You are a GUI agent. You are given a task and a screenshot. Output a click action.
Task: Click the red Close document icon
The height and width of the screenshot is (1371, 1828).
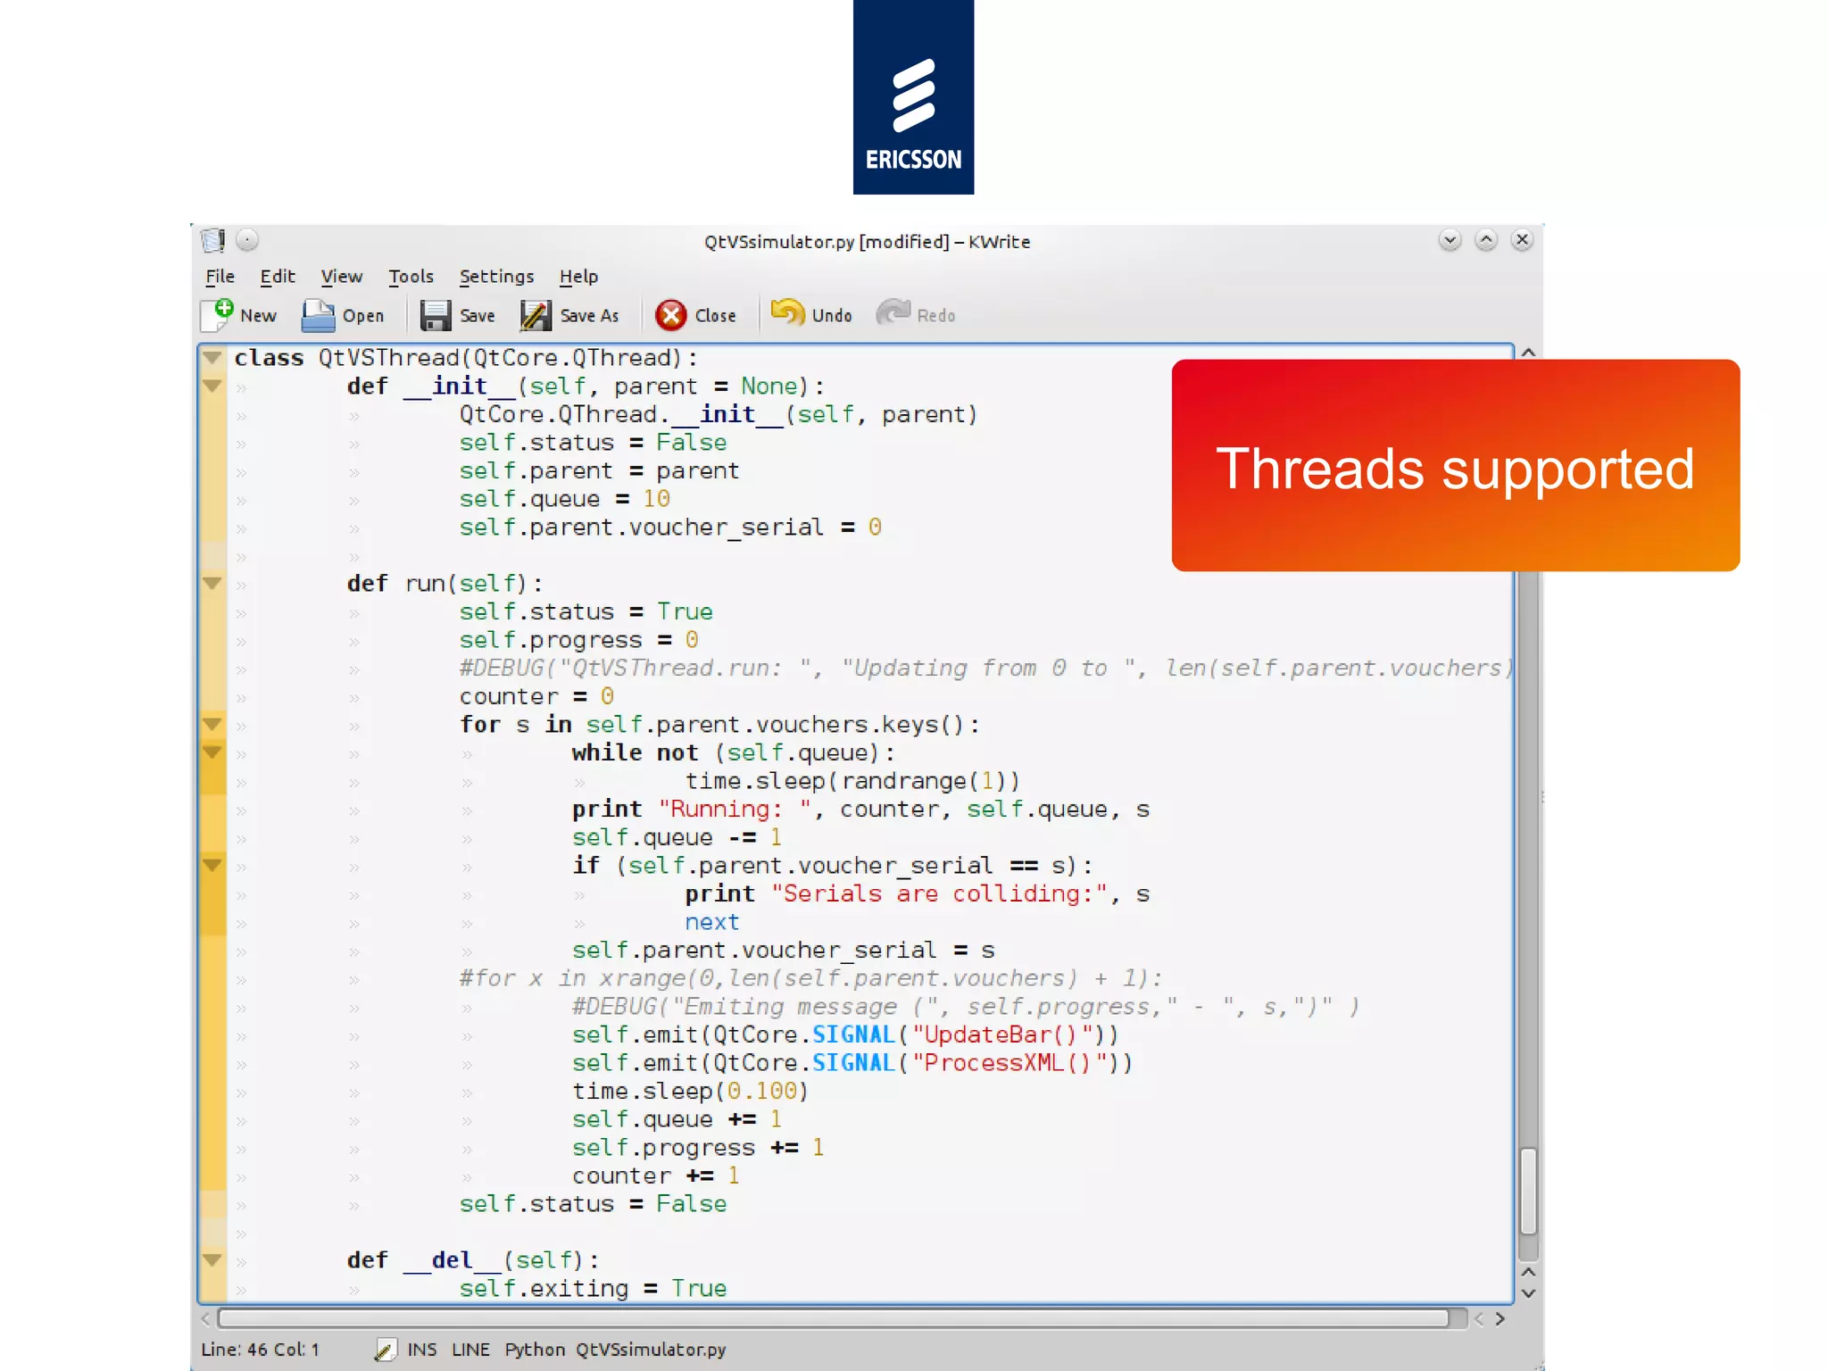[670, 315]
